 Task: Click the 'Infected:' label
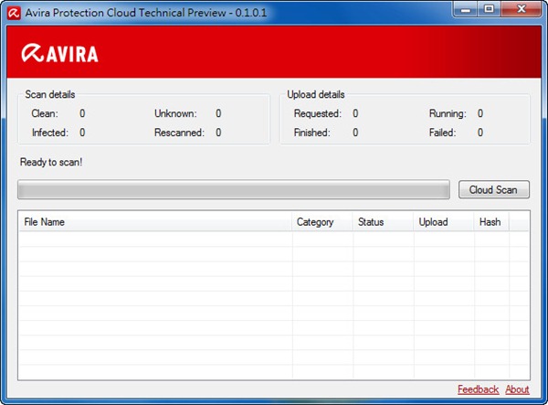pos(50,133)
